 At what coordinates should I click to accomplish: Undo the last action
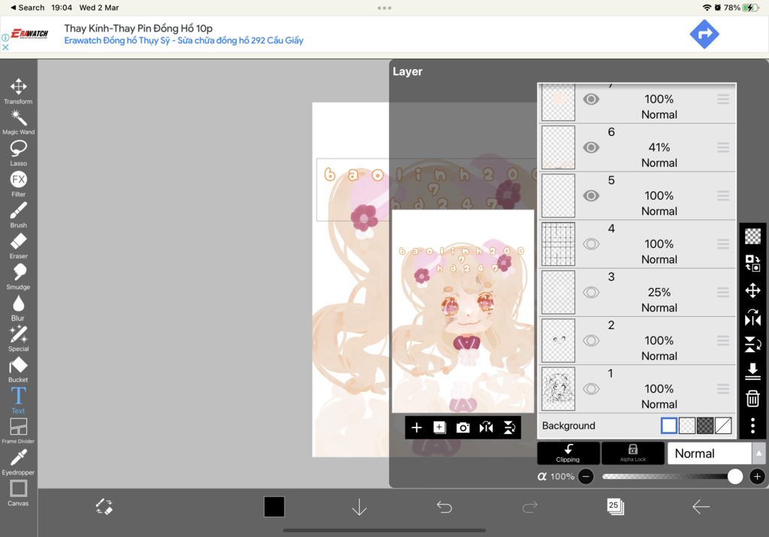point(445,507)
